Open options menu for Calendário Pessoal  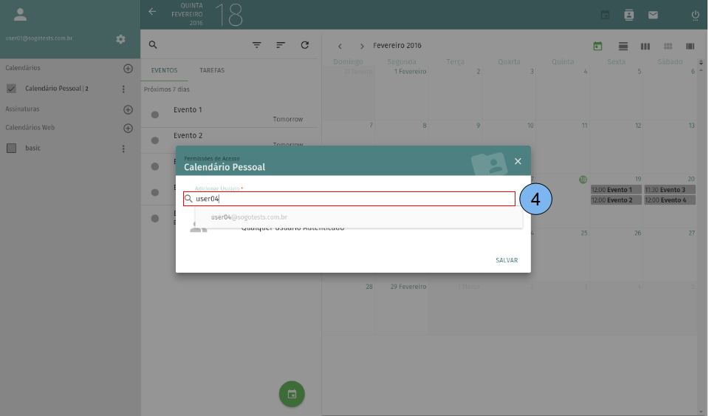123,89
